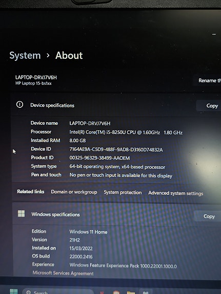Open the Microsoft Services Agreement link
The width and height of the screenshot is (221, 294).
63,273
